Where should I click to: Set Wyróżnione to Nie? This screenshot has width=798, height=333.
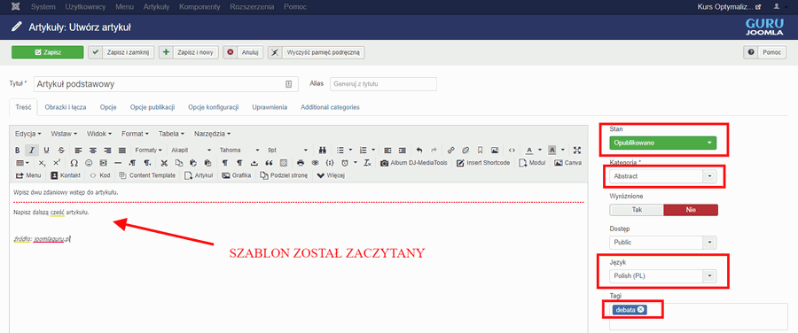pyautogui.click(x=691, y=210)
